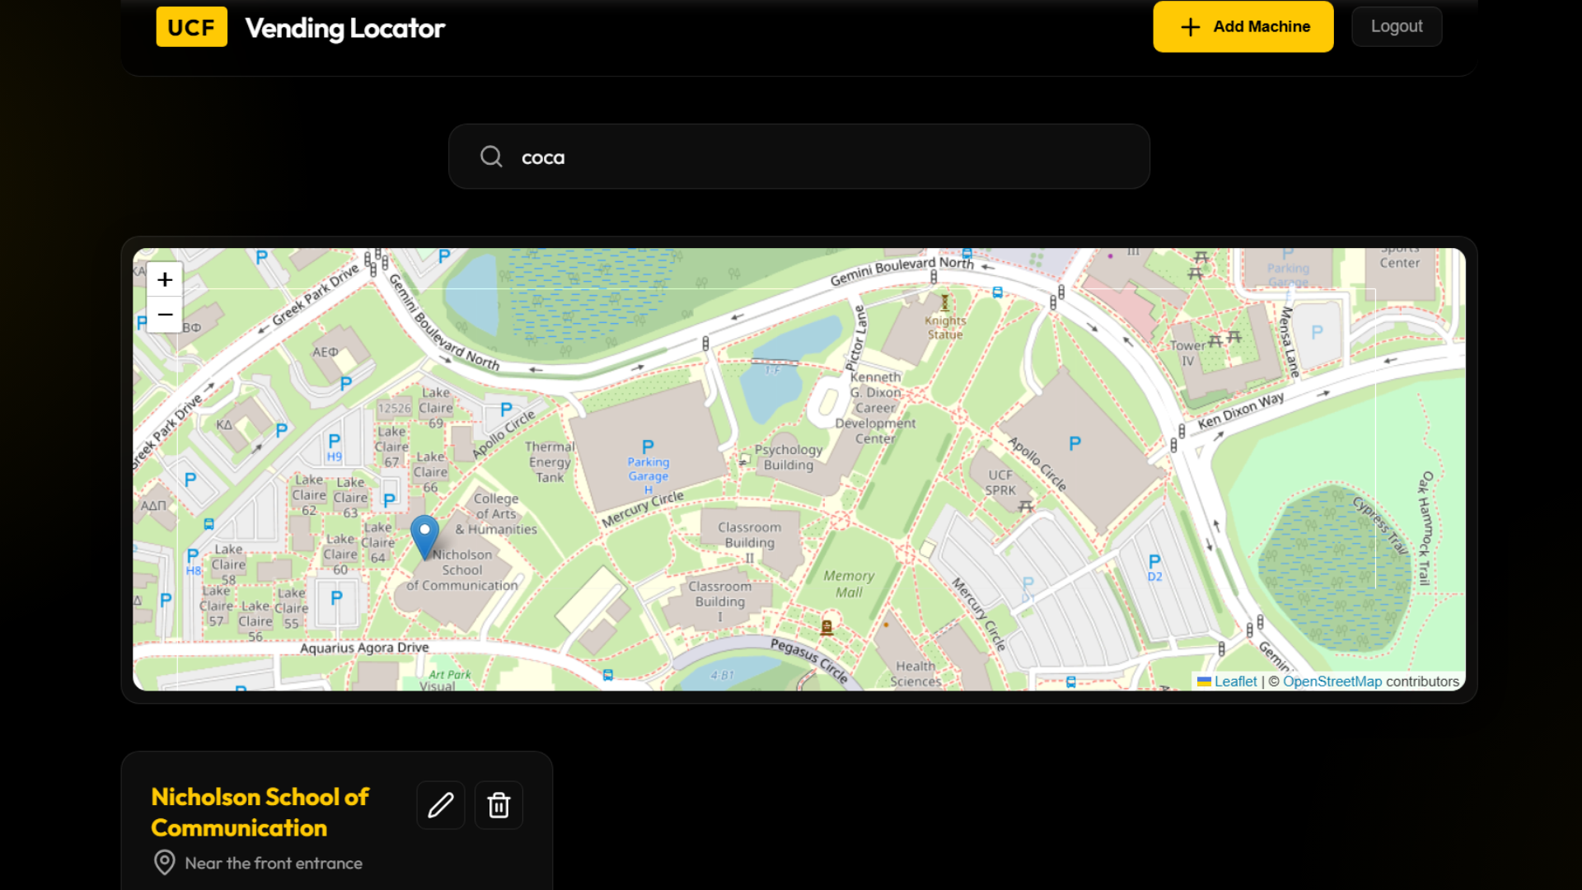
Task: Click Tower IV label on map
Action: tap(1188, 354)
